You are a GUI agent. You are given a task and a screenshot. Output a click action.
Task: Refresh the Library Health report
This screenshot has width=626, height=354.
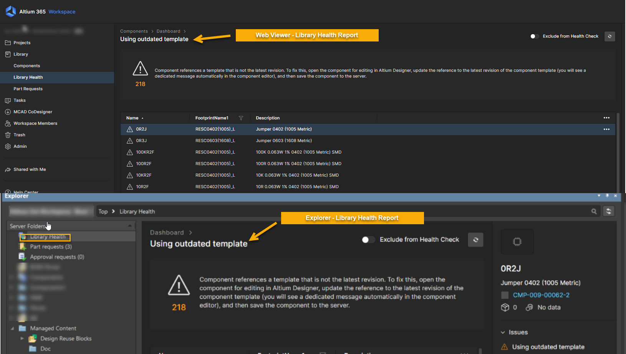(x=610, y=36)
